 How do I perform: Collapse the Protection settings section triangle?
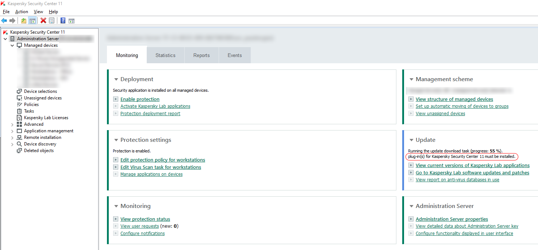coord(116,140)
